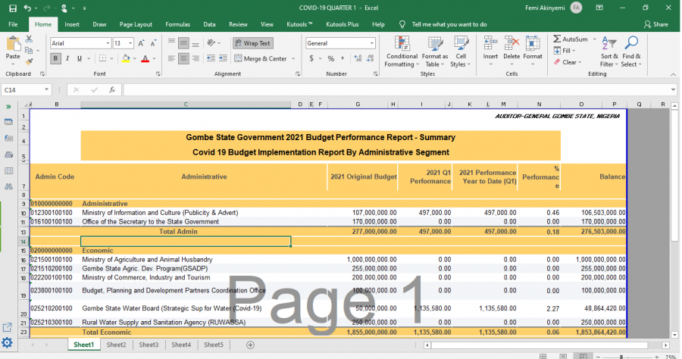682x359 pixels.
Task: Decrease decimal places
Action: (370, 58)
